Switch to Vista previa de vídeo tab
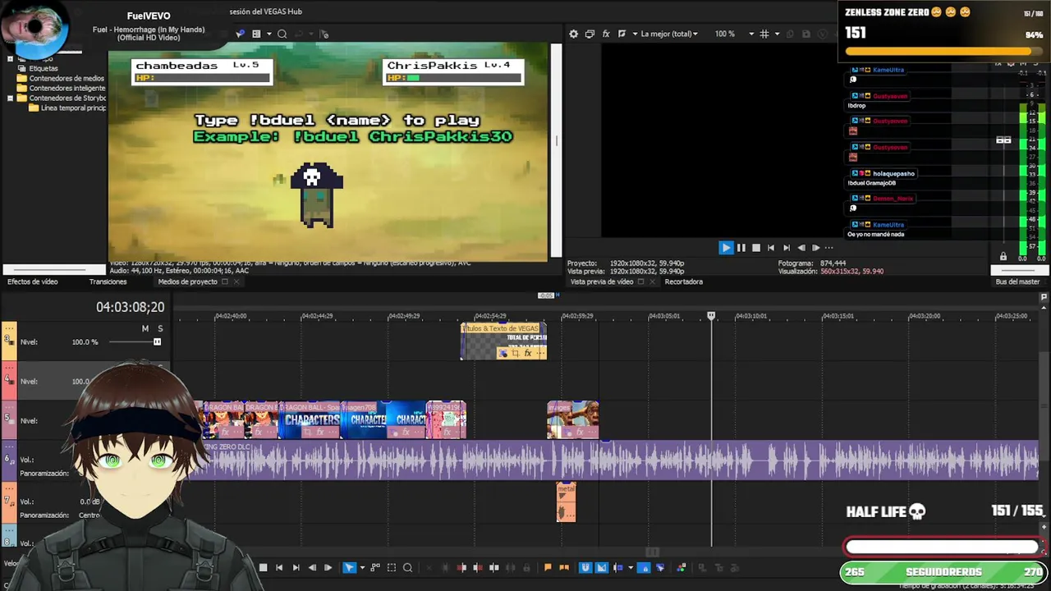 pos(602,282)
